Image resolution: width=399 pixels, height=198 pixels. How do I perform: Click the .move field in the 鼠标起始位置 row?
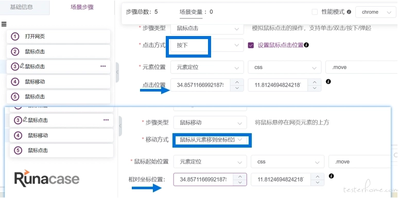point(360,161)
